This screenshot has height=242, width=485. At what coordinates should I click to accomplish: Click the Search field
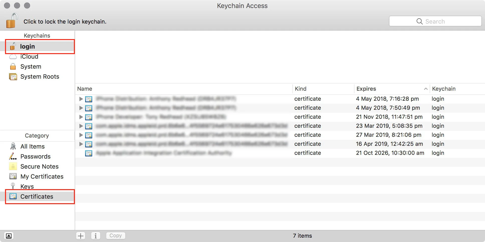pyautogui.click(x=435, y=21)
